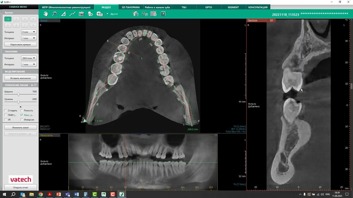Open the skull 3D view icon
This screenshot has height=198, width=353.
[90, 14]
